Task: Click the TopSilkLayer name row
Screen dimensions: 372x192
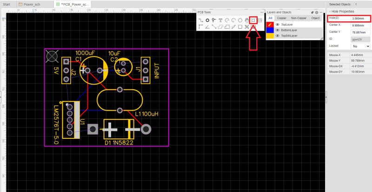Action: click(289, 36)
